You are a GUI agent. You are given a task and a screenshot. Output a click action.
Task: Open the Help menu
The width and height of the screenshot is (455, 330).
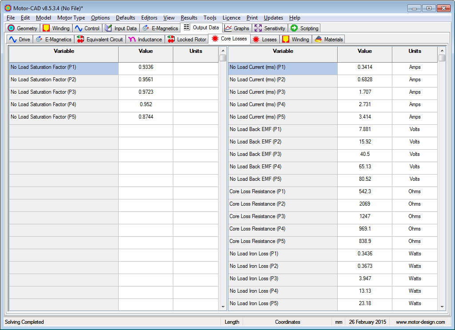295,18
